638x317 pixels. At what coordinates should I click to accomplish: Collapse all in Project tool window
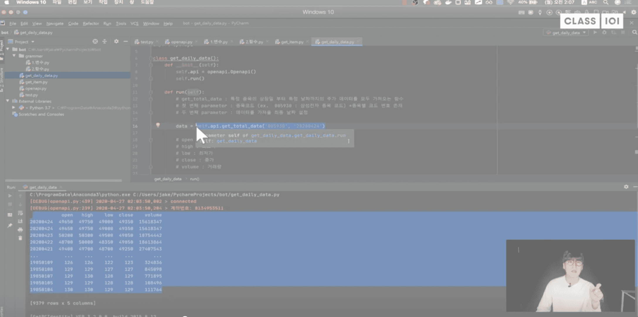pyautogui.click(x=105, y=42)
